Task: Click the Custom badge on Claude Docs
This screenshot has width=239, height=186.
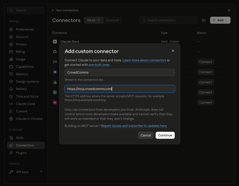Action: 174,42
